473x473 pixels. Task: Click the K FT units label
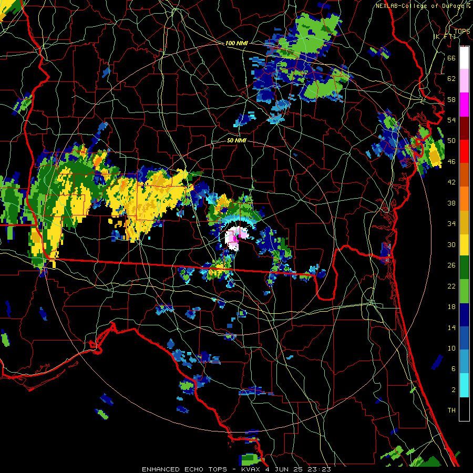coord(444,36)
